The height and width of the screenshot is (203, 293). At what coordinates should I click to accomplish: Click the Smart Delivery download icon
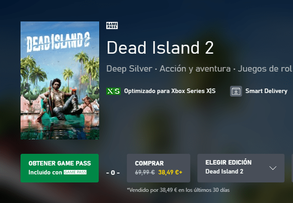236,91
